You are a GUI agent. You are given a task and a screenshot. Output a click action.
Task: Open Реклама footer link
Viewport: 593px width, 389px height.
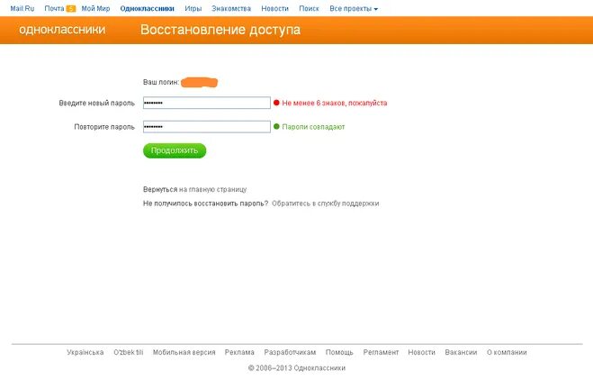coord(239,352)
